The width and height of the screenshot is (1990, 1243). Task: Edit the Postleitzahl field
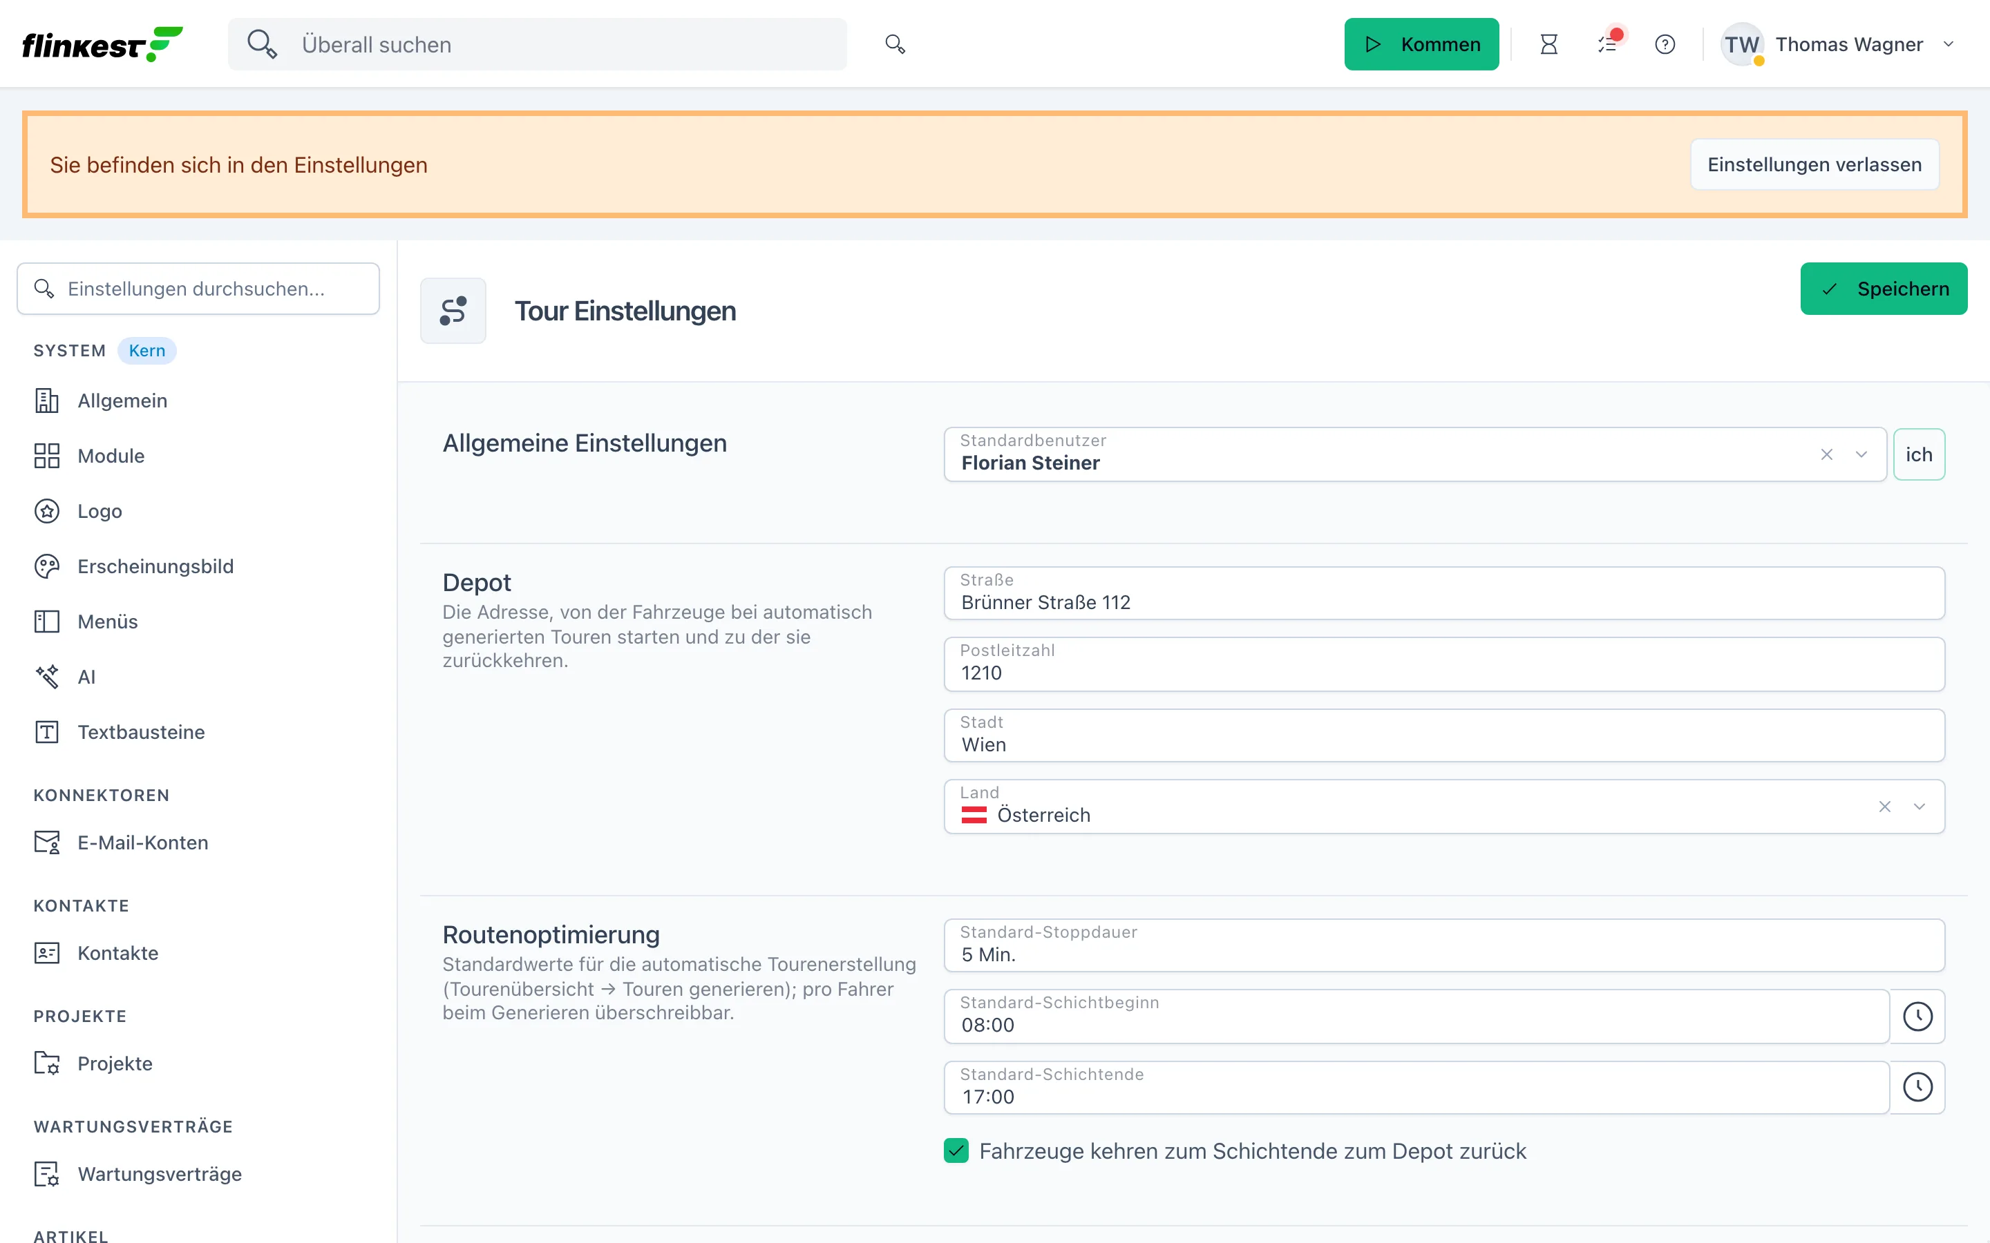pyautogui.click(x=1444, y=664)
